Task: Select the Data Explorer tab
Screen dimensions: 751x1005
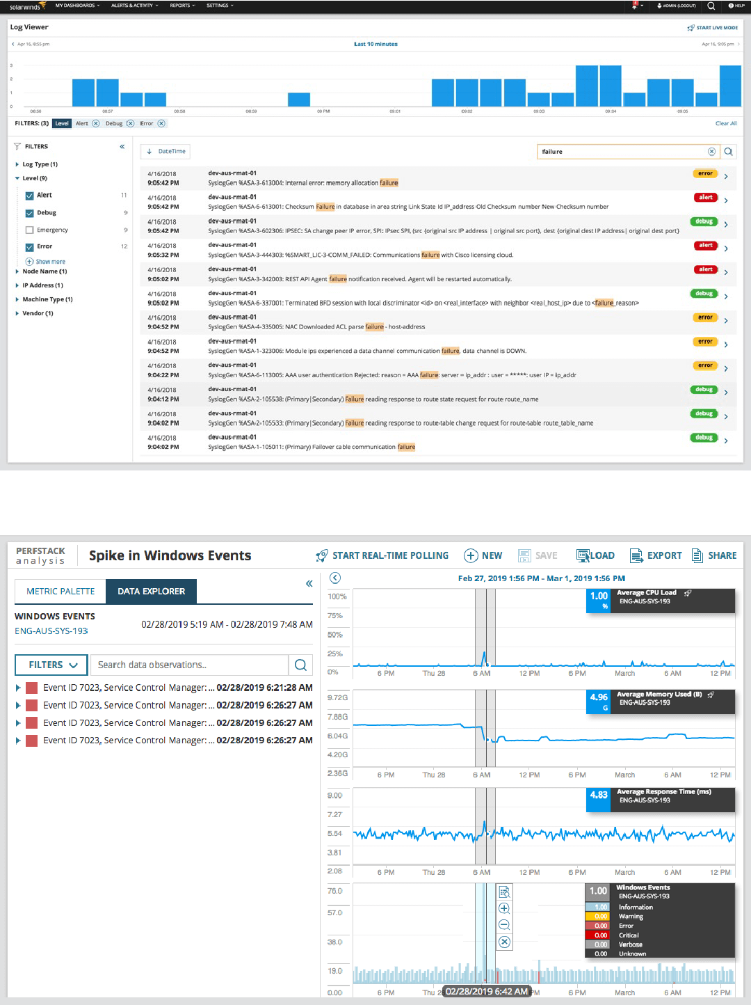Action: tap(151, 591)
